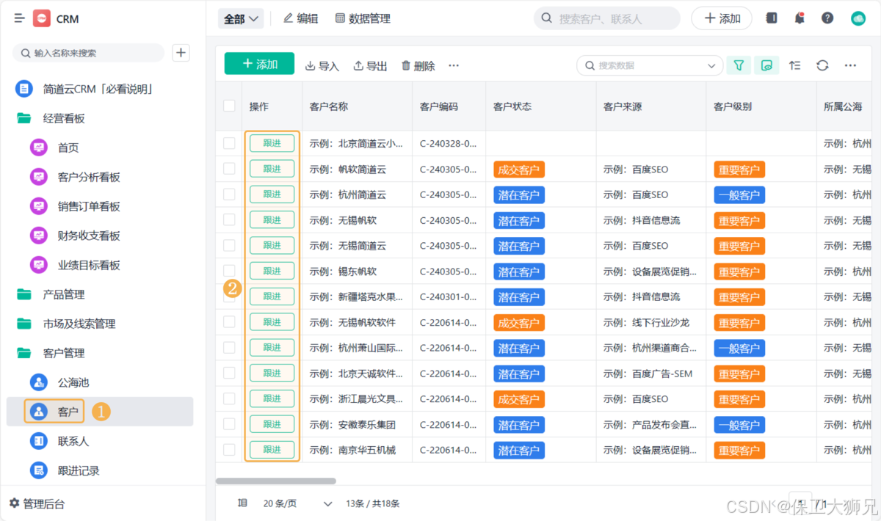Collapse the 客户管理 folder

tap(64, 353)
